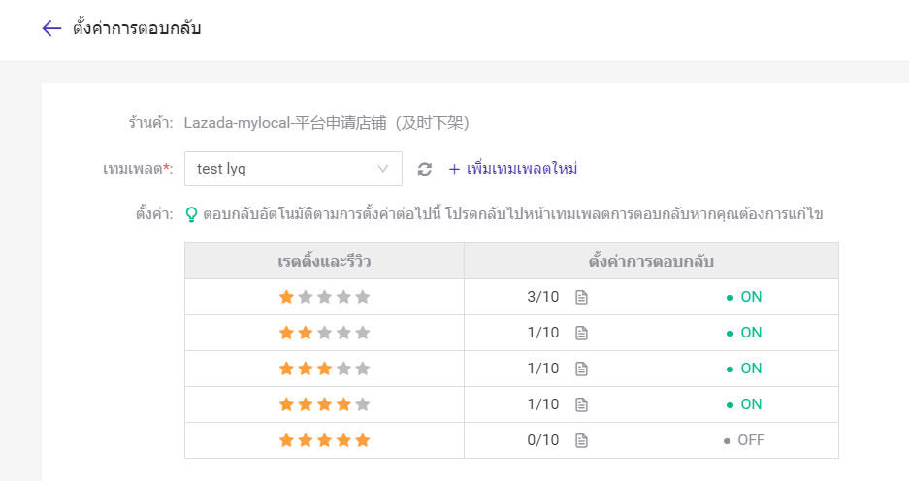909x481 pixels.
Task: Open reply document icon for 2-star row
Action: [581, 333]
